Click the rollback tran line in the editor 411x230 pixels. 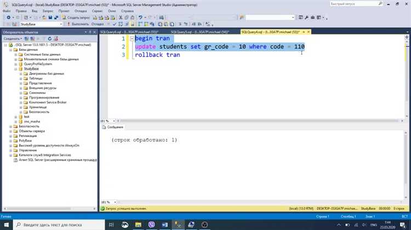157,55
